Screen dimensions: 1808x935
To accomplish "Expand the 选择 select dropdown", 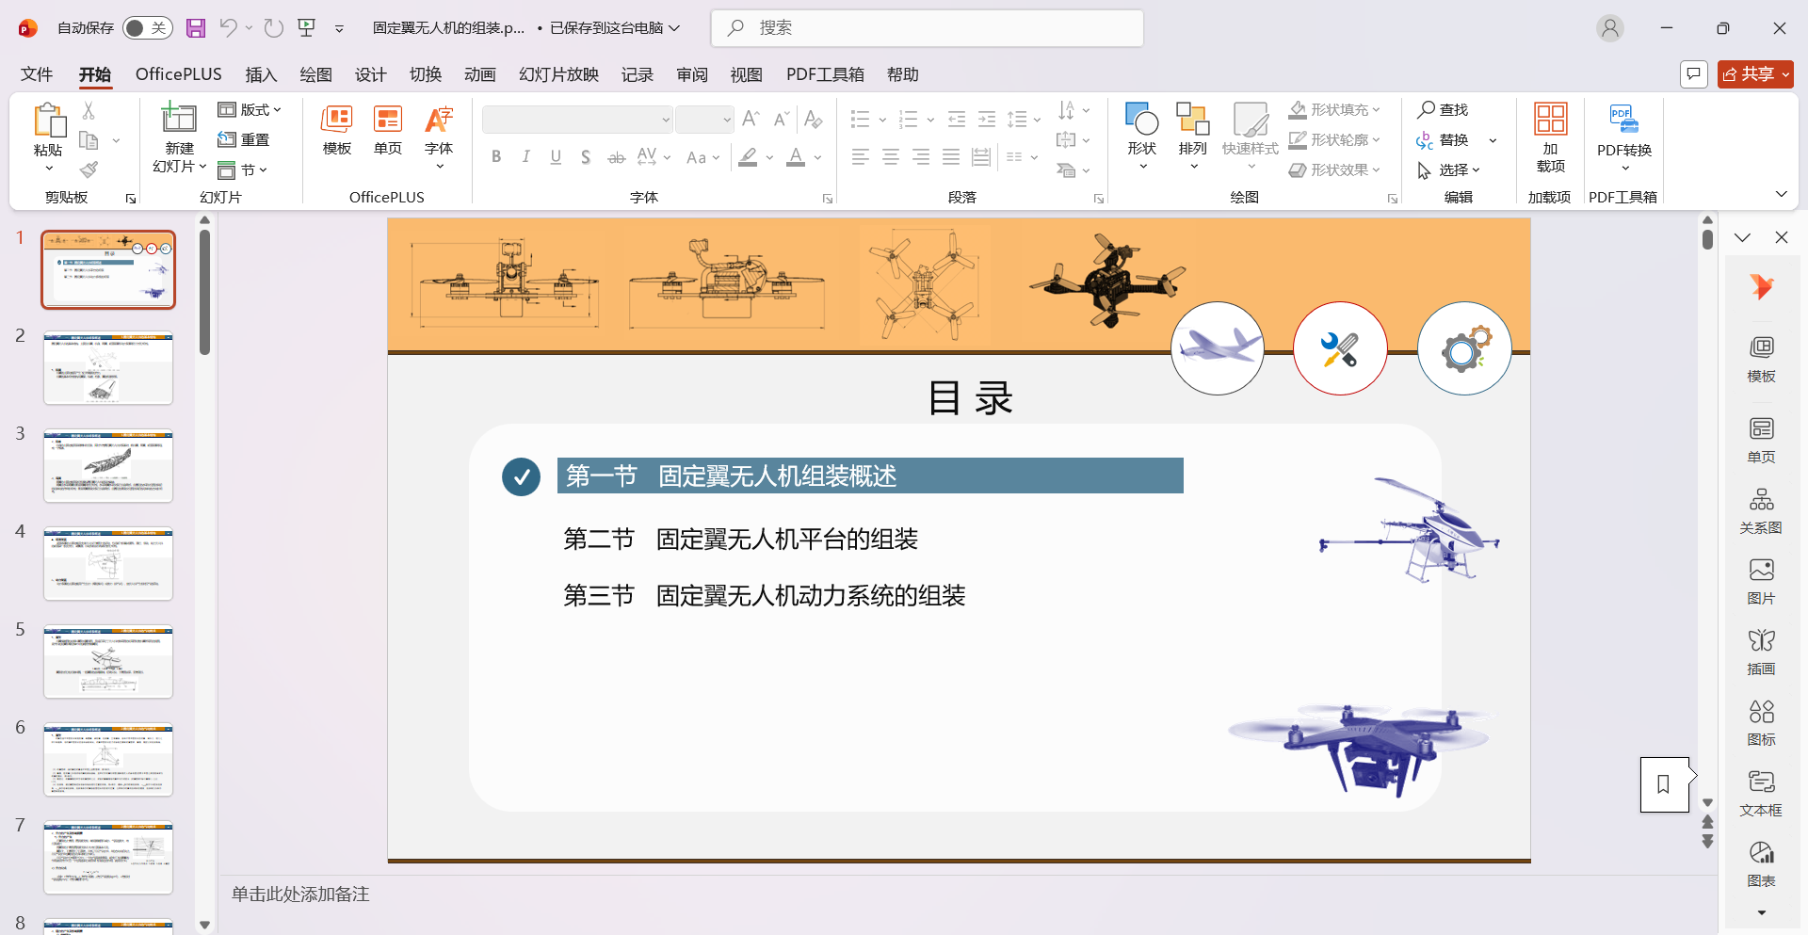I will (x=1449, y=170).
